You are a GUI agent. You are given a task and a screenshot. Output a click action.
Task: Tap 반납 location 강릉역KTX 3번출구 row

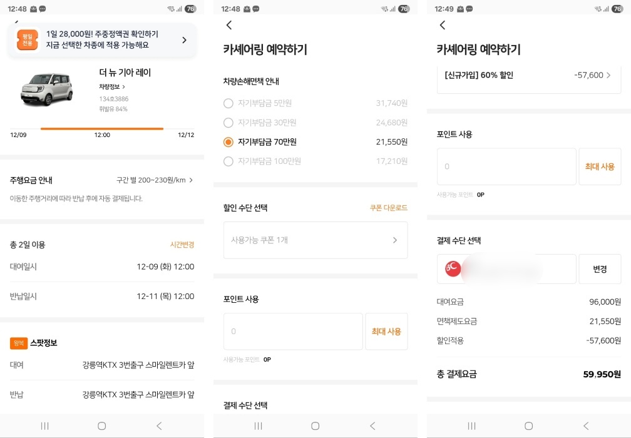pos(102,395)
